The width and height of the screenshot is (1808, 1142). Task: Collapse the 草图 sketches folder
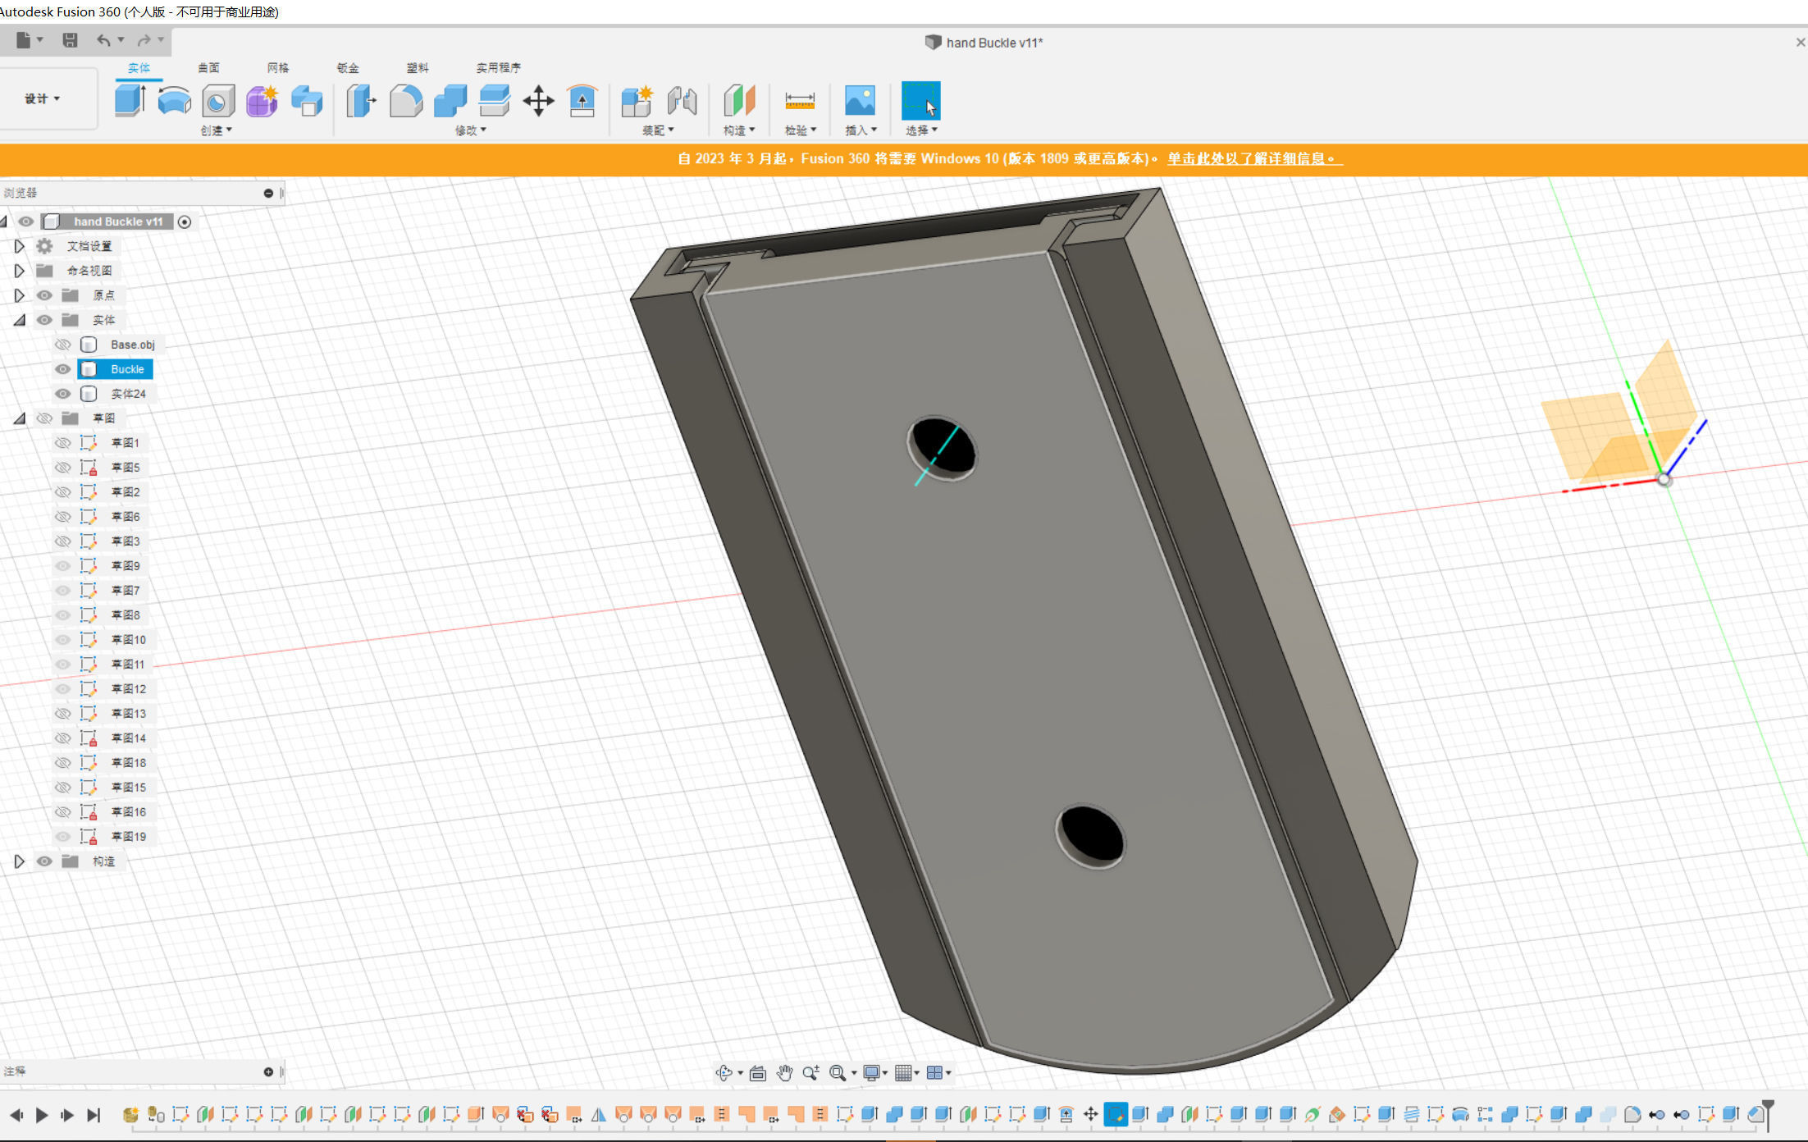tap(19, 418)
